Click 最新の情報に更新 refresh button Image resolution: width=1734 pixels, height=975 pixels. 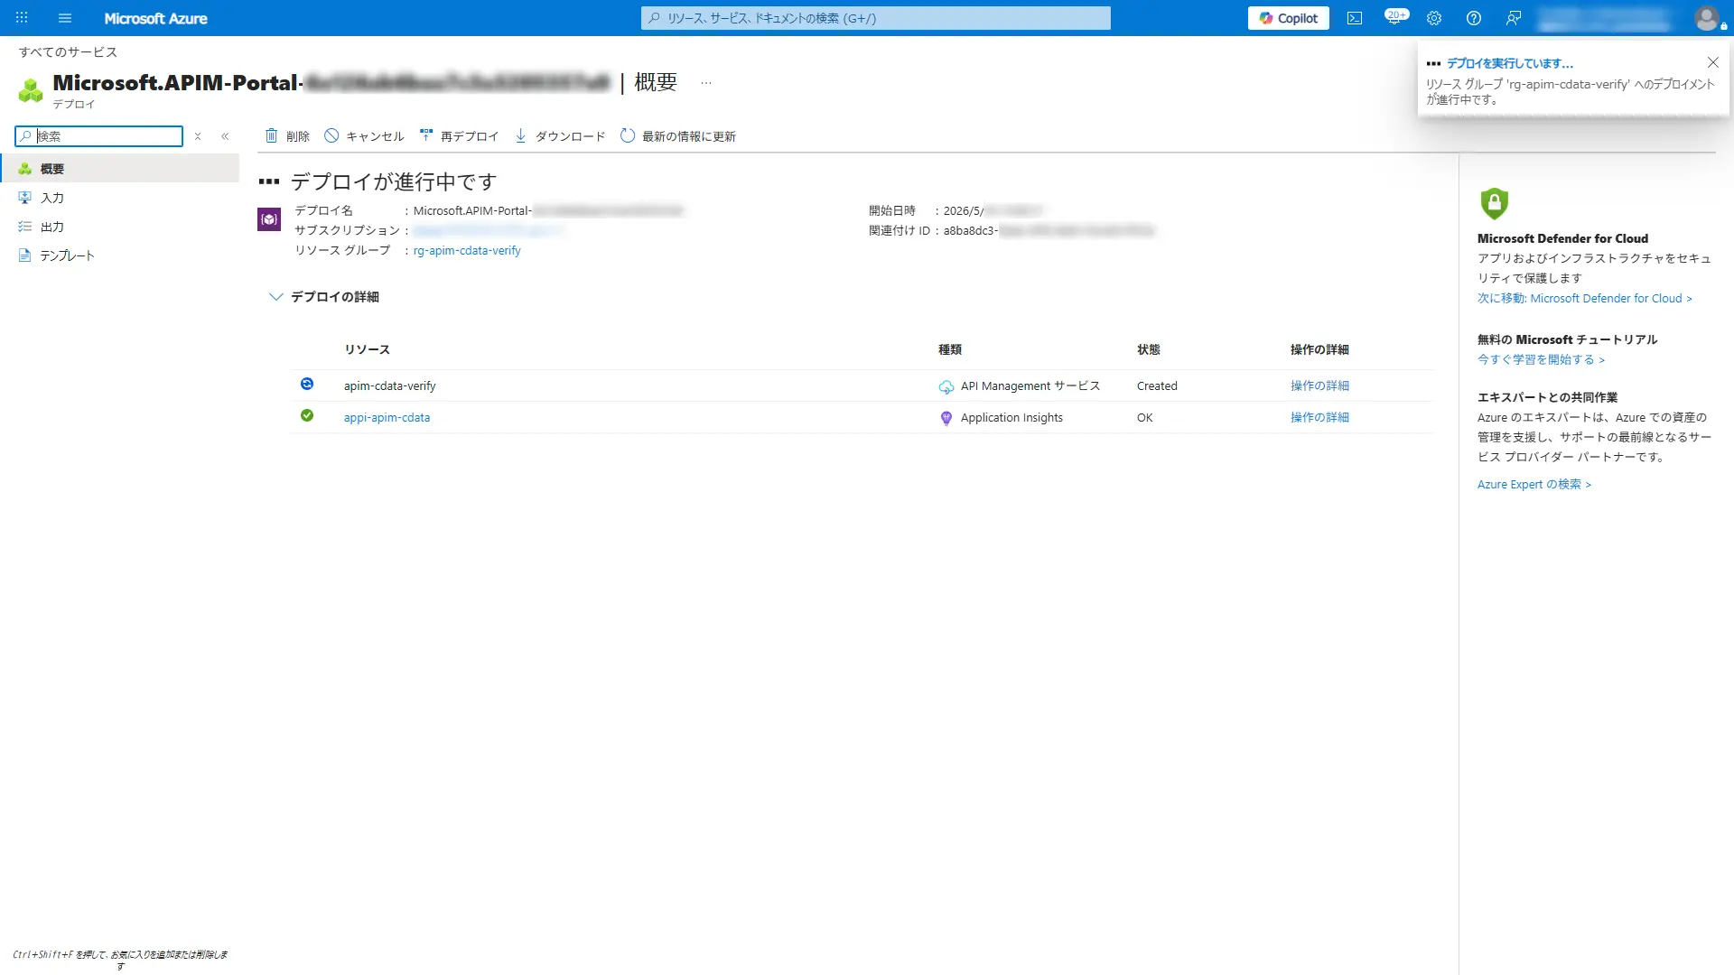click(x=678, y=136)
